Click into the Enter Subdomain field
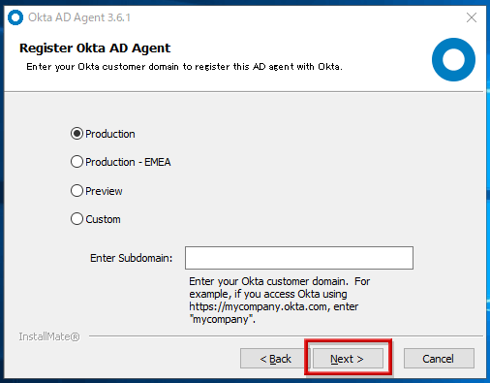490x383 pixels. click(x=299, y=258)
